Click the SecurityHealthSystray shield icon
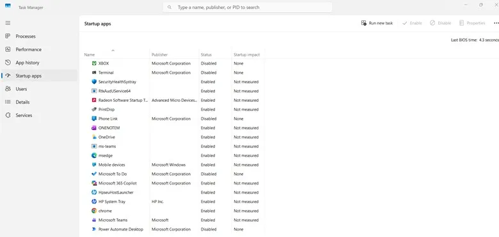 pos(94,82)
